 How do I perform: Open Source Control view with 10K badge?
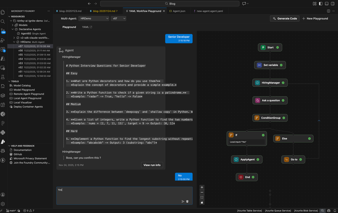[3, 31]
